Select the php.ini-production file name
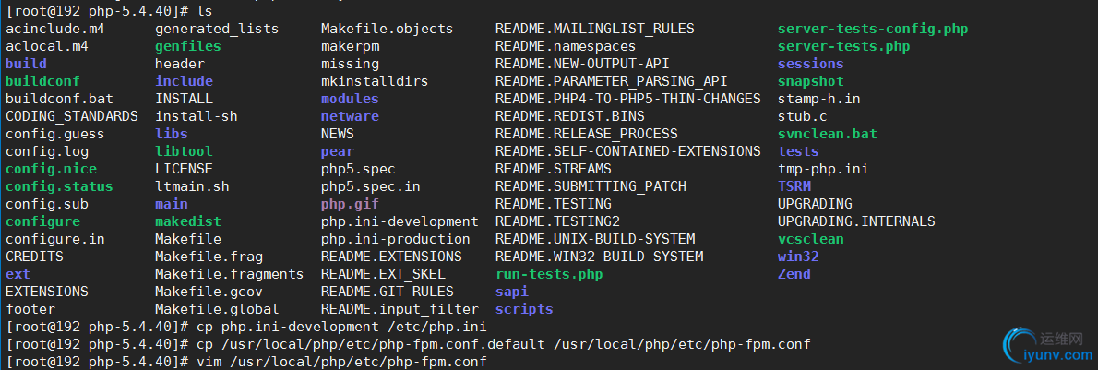 (x=396, y=239)
